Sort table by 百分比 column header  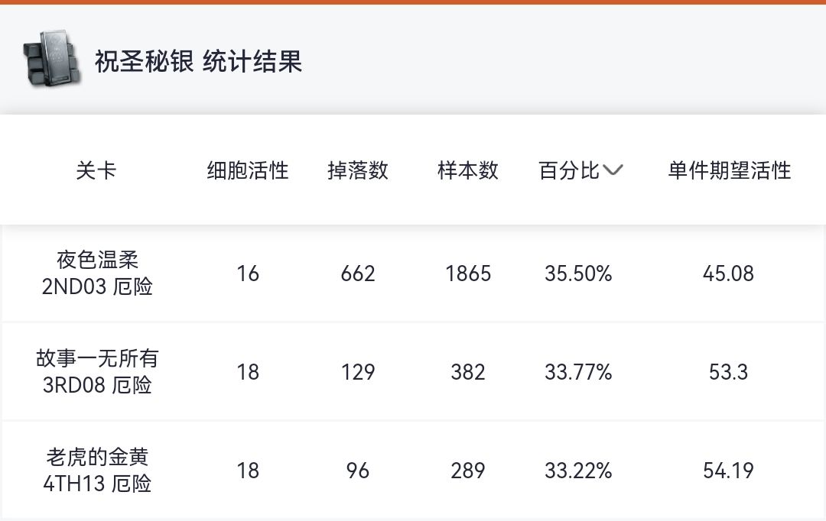point(570,170)
